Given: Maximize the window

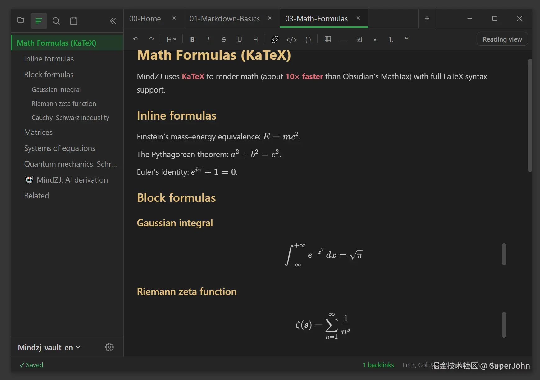Looking at the screenshot, I should pos(495,19).
